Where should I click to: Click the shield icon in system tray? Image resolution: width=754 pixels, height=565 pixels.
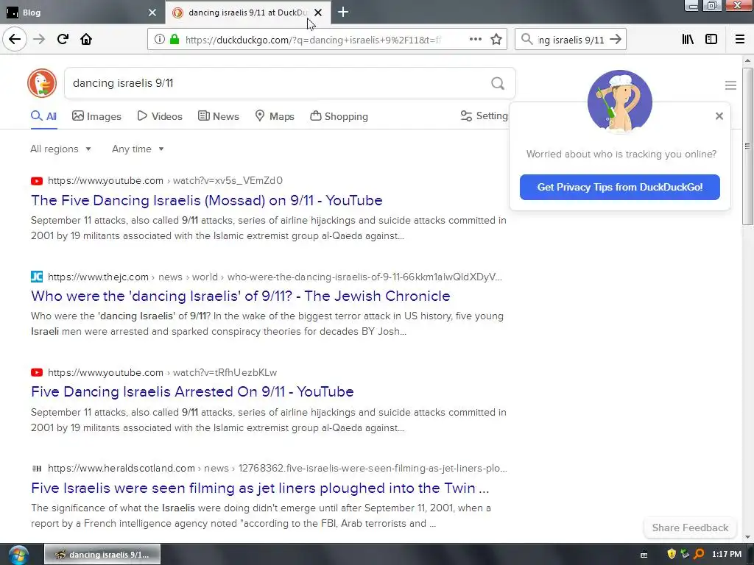[x=672, y=554]
